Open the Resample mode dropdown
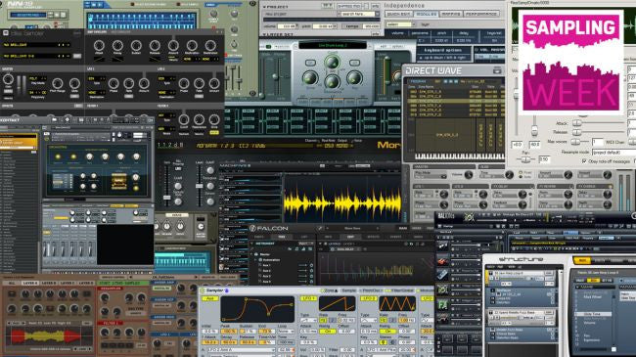 tap(613, 153)
